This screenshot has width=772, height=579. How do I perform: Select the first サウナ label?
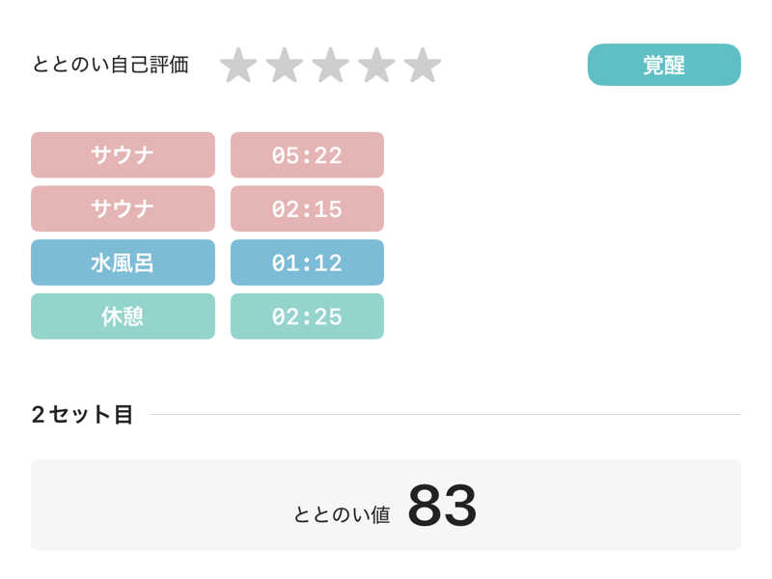(123, 154)
